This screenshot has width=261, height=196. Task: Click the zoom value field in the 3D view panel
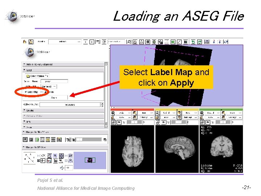click(x=69, y=168)
